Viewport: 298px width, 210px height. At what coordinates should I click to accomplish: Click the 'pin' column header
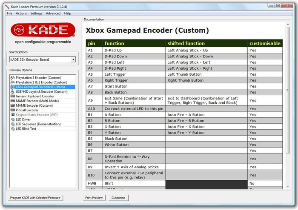[x=94, y=43]
